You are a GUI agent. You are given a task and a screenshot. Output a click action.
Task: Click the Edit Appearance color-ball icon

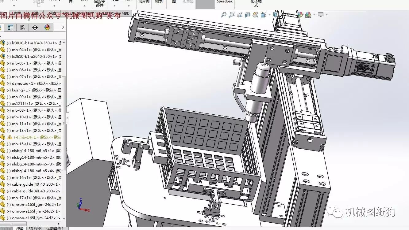pos(300,14)
